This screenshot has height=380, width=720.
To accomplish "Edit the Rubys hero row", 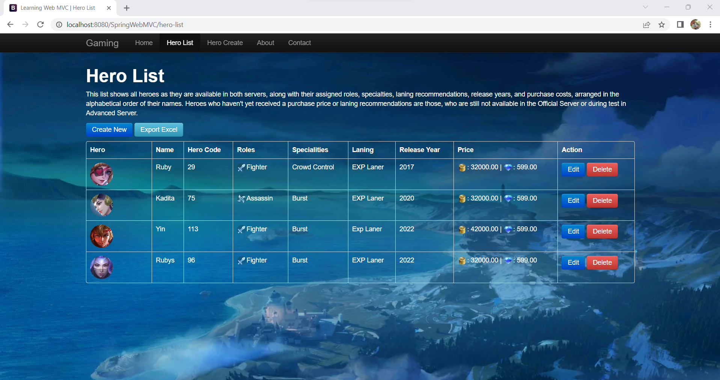I will [573, 262].
